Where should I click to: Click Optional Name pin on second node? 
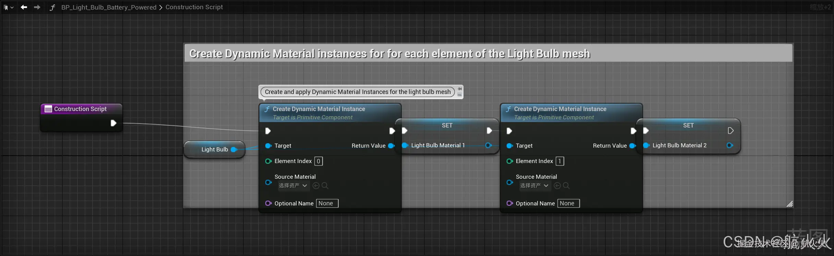point(510,203)
